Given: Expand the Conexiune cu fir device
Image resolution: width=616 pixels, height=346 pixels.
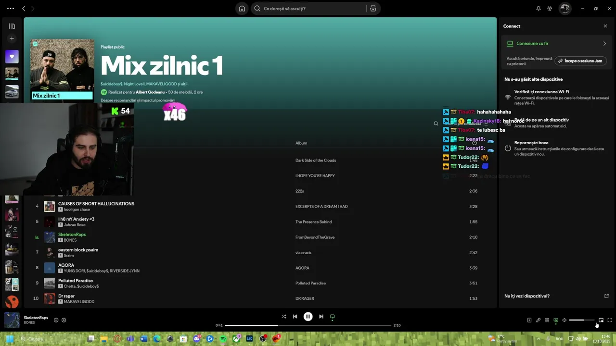Looking at the screenshot, I should coord(557,43).
